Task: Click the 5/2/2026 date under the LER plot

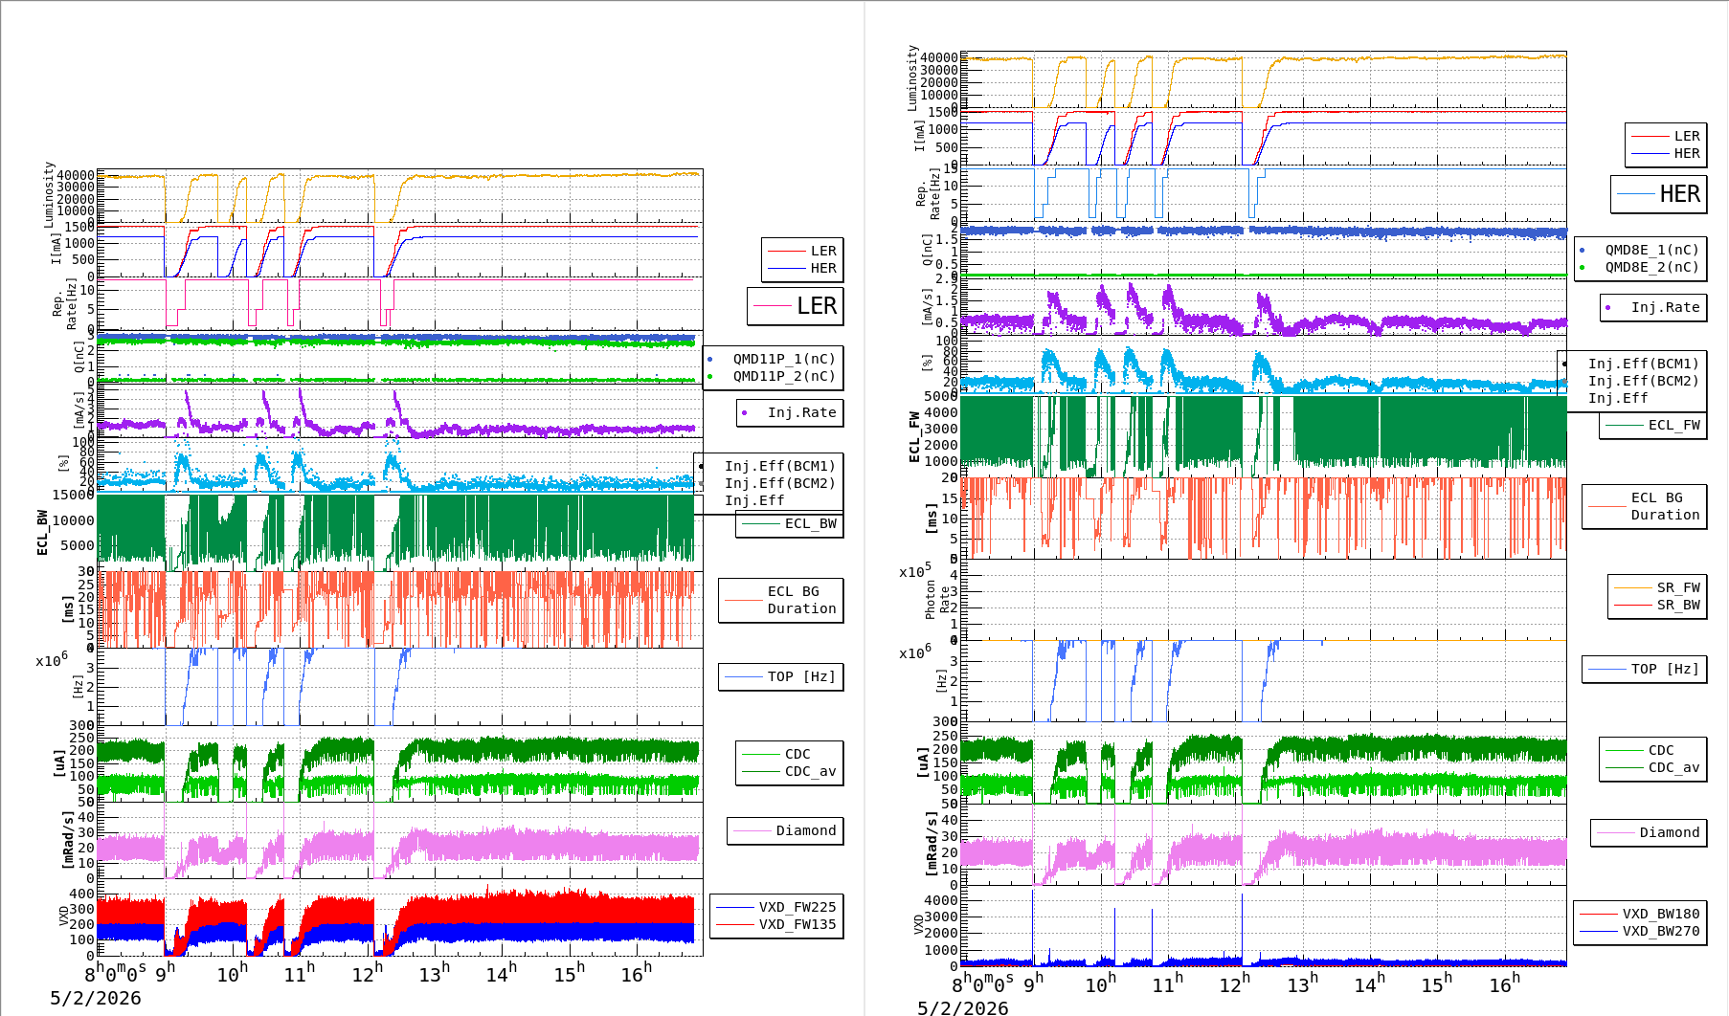Action: click(x=96, y=998)
